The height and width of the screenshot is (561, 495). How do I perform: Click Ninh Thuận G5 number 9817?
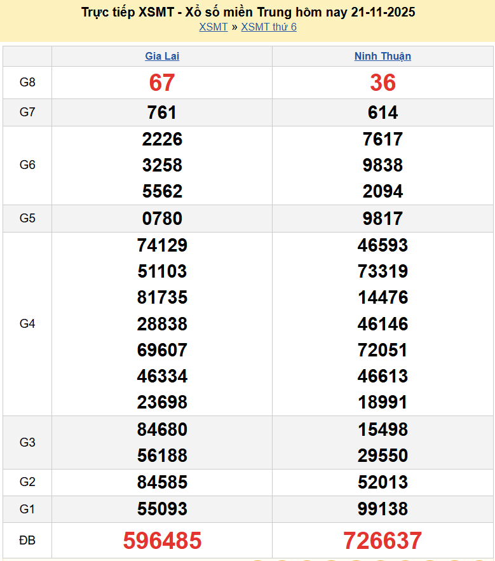383,219
